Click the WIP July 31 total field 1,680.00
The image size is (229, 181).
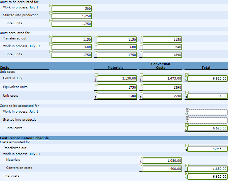point(207,169)
